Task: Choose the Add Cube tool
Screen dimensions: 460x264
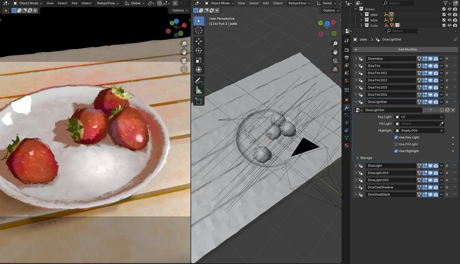Action: [x=198, y=101]
